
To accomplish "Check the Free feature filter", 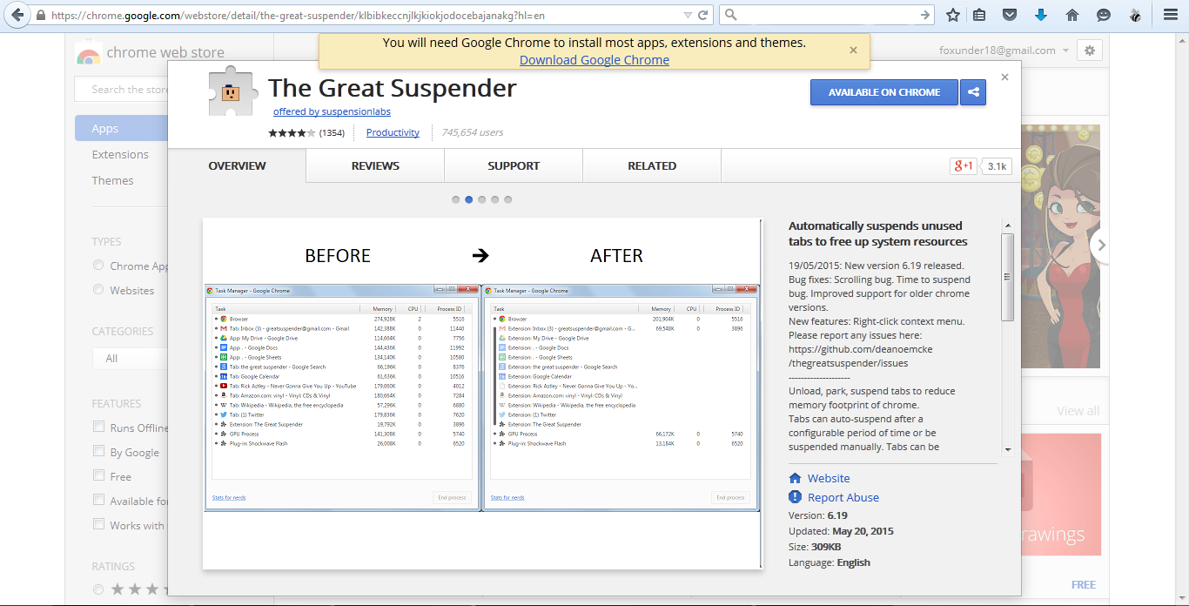I will 98,476.
